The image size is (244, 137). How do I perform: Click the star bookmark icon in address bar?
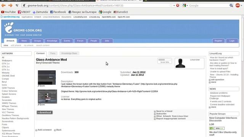171,5
